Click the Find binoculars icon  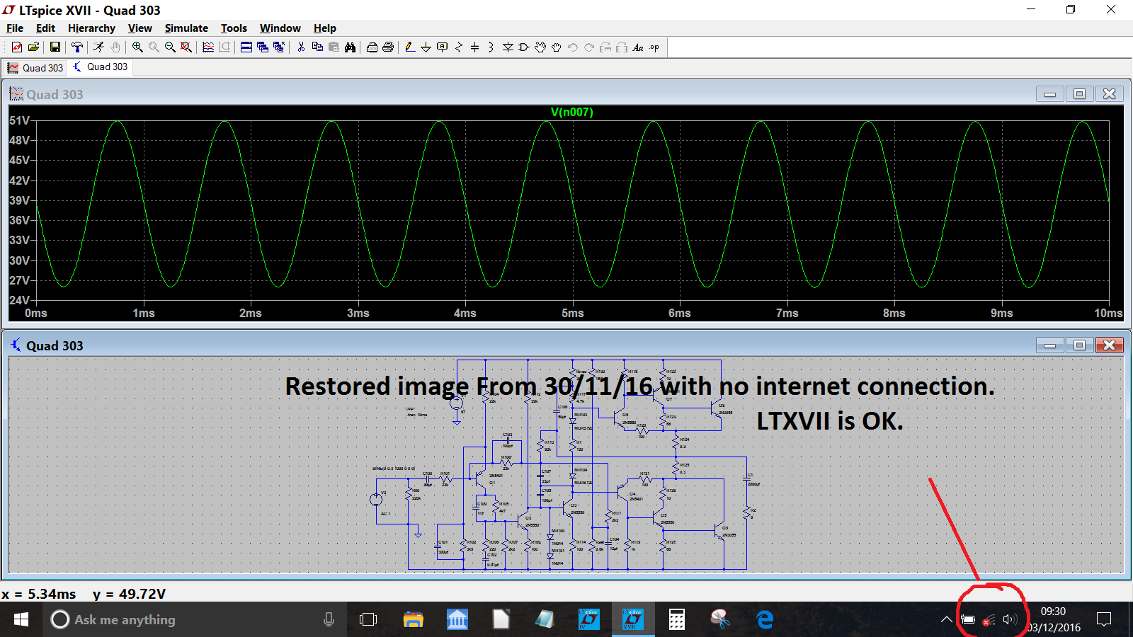[x=350, y=47]
